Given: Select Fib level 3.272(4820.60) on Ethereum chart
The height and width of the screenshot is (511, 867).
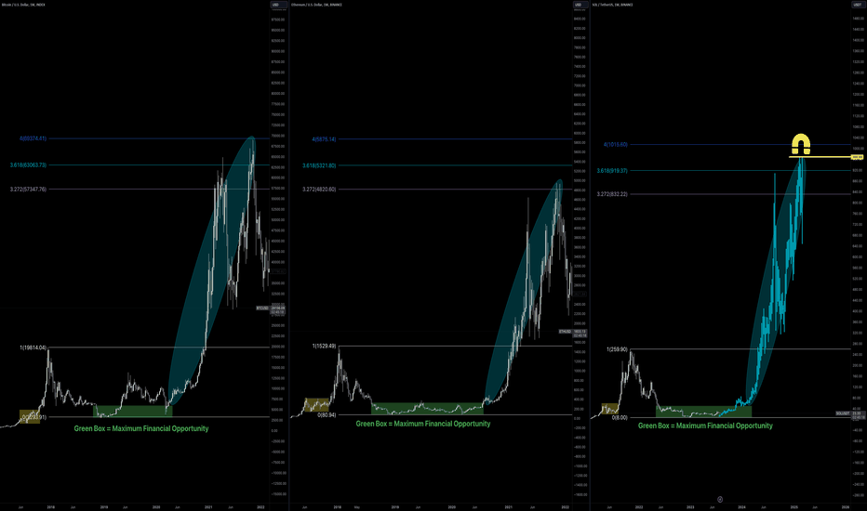Looking at the screenshot, I should coord(319,189).
